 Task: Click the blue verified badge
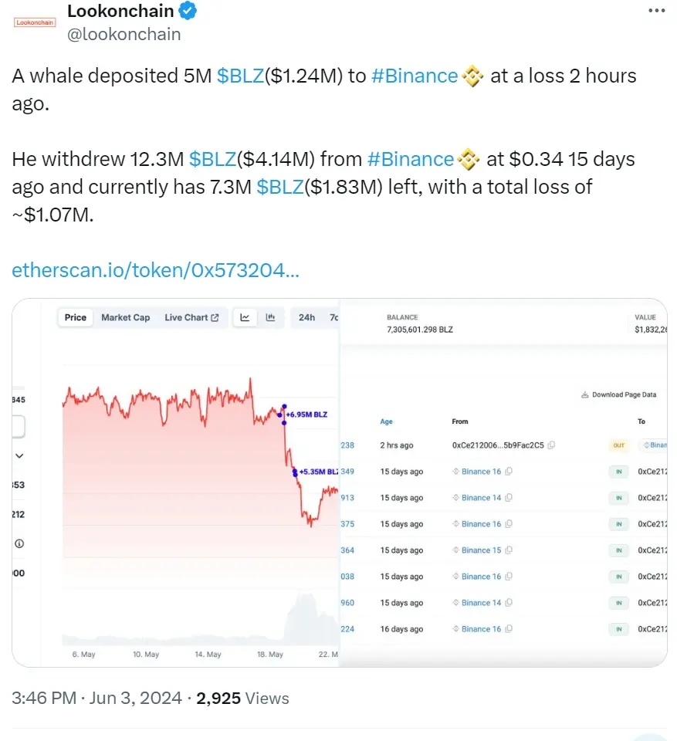(188, 11)
